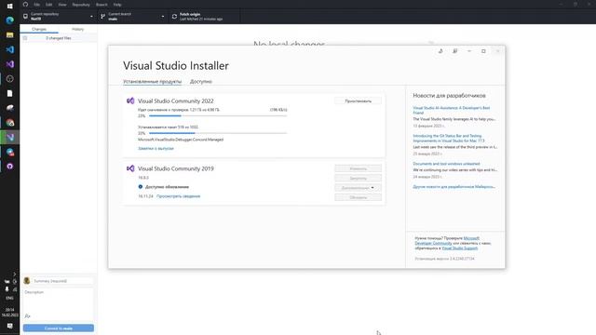This screenshot has width=596, height=335.
Task: Launch Microsoft Edge from the taskbar
Action: (10, 20)
